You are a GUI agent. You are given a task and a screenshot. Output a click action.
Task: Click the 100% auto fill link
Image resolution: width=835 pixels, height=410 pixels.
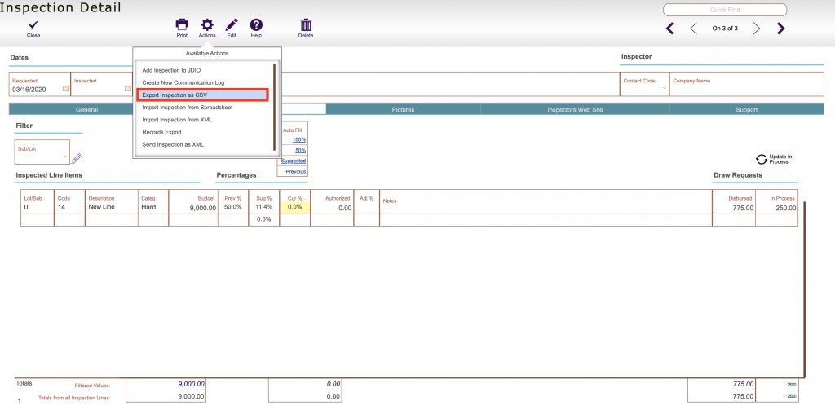point(299,139)
